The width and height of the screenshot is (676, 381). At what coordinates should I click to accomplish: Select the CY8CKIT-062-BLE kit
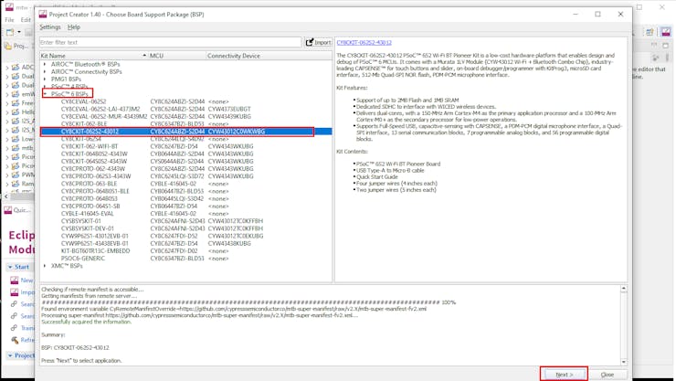tap(185, 123)
